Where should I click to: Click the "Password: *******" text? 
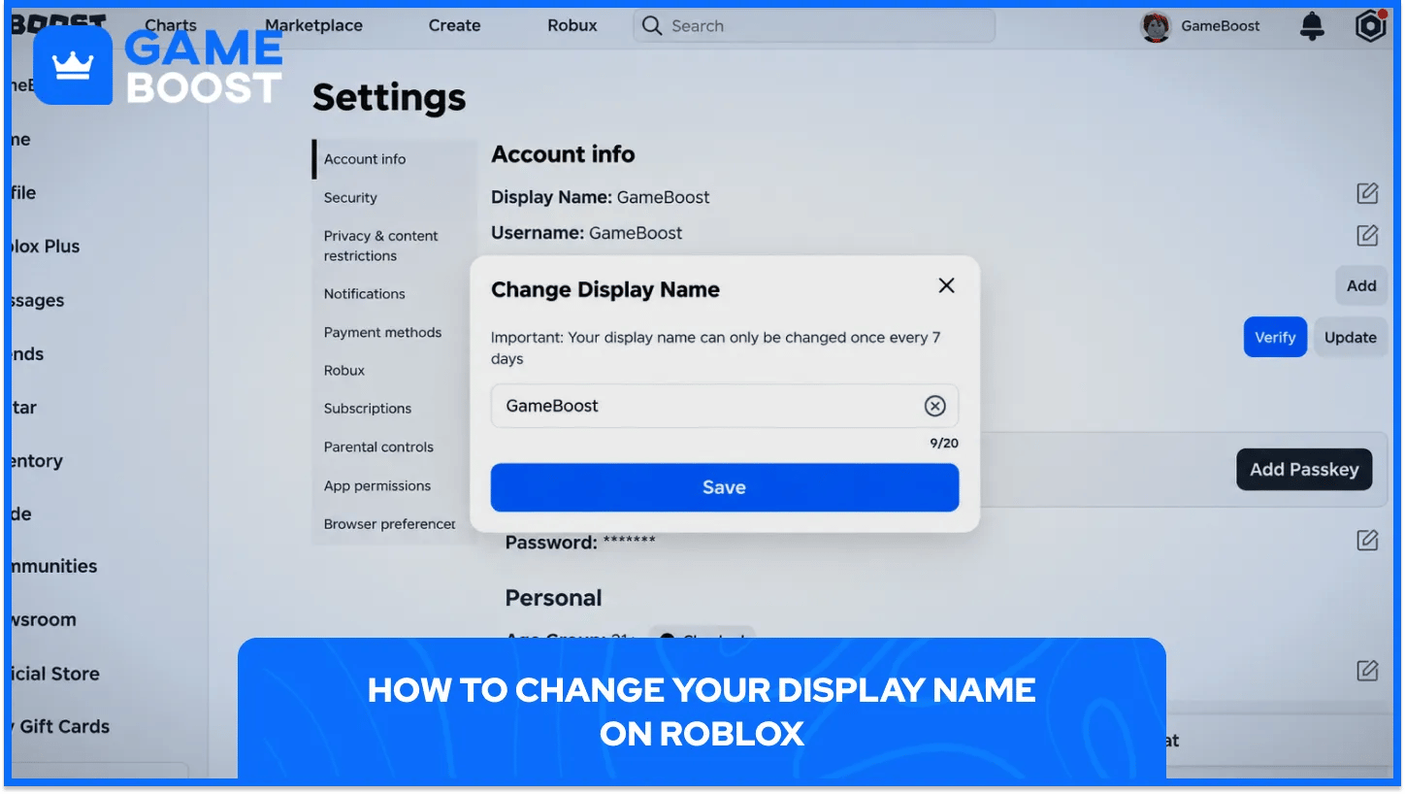580,543
